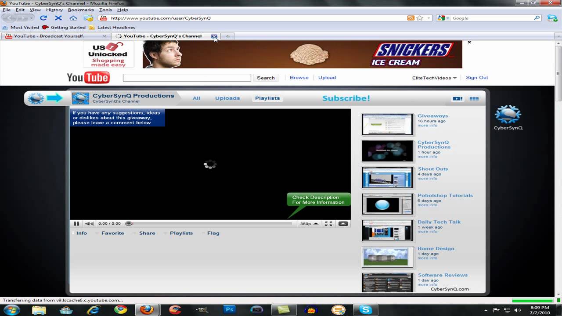This screenshot has width=562, height=316.
Task: Open the Tools menu
Action: tap(105, 10)
